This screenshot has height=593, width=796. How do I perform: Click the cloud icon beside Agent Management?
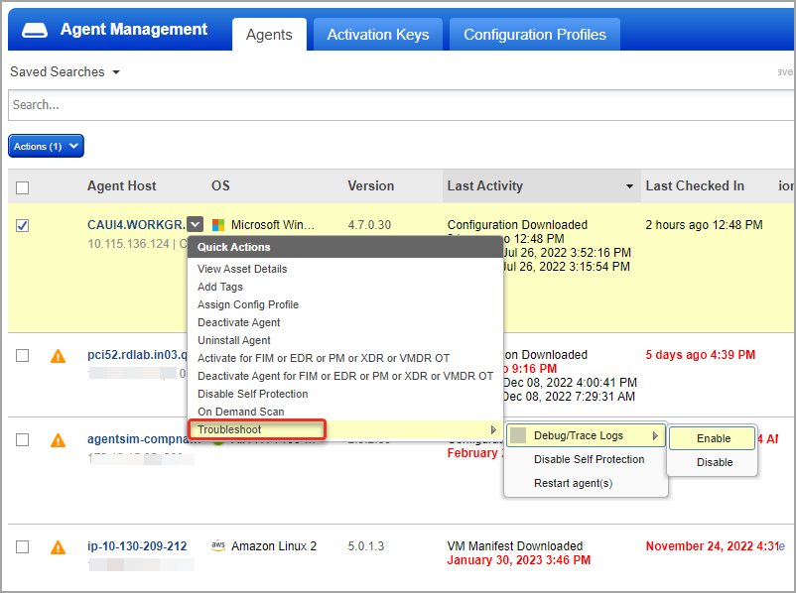click(x=36, y=30)
